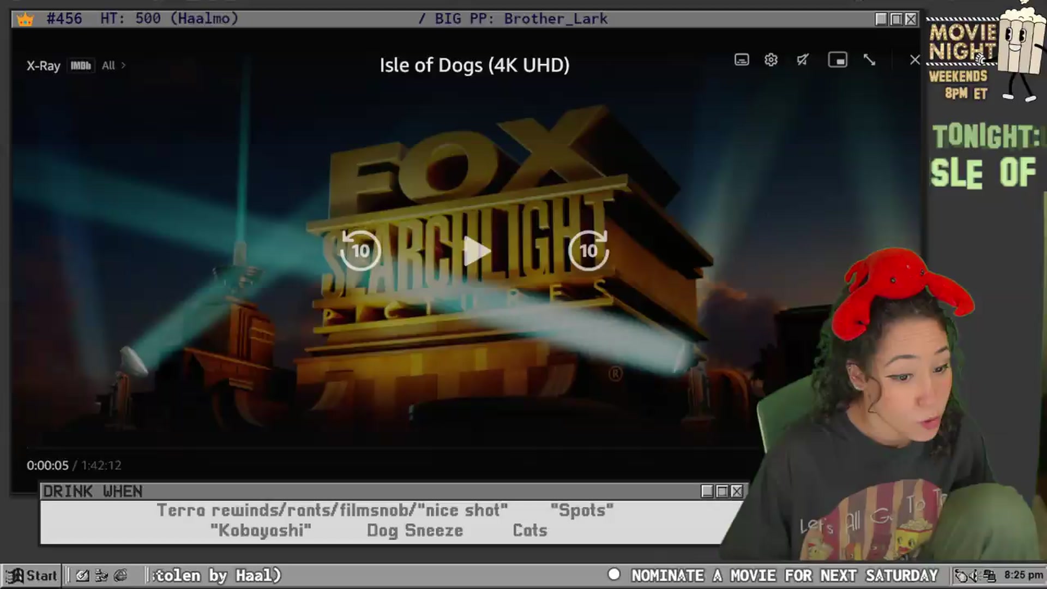Click the '#456' counter in title bar
The image size is (1047, 589).
point(64,19)
